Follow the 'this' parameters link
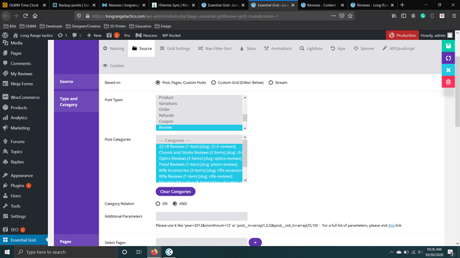Screen dimensions: 460x258 [391, 225]
